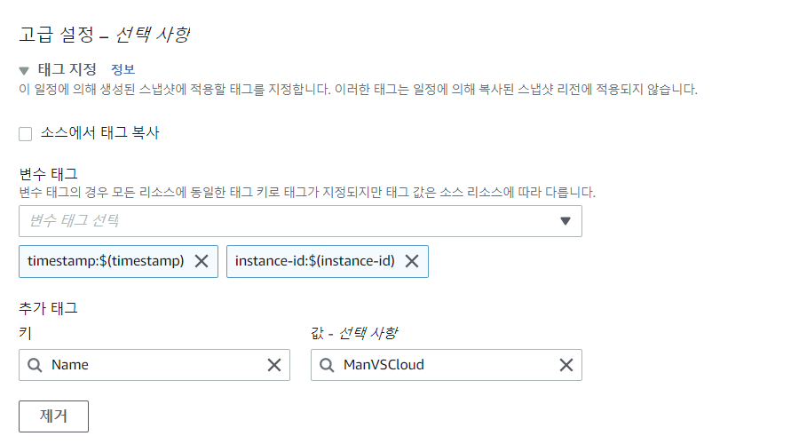Select the instance-id:$(instance-id) tag chip
The width and height of the screenshot is (791, 444).
point(315,261)
